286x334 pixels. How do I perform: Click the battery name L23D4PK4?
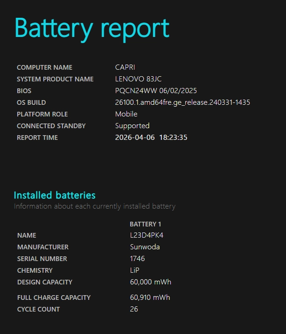146,235
